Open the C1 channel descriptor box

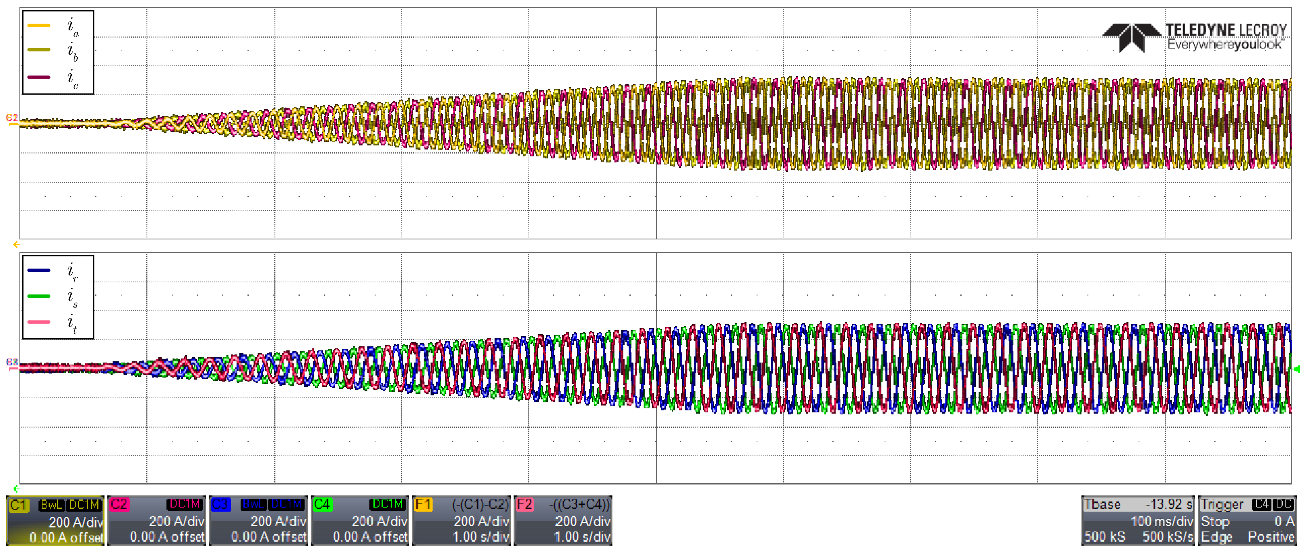pos(55,521)
